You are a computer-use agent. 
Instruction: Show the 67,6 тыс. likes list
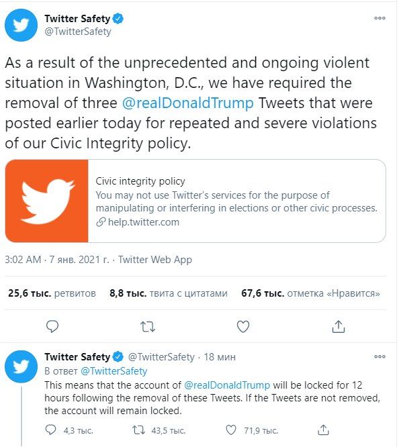(x=310, y=293)
